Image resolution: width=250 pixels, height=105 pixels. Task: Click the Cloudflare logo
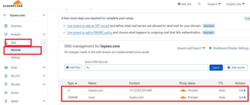click(x=13, y=4)
